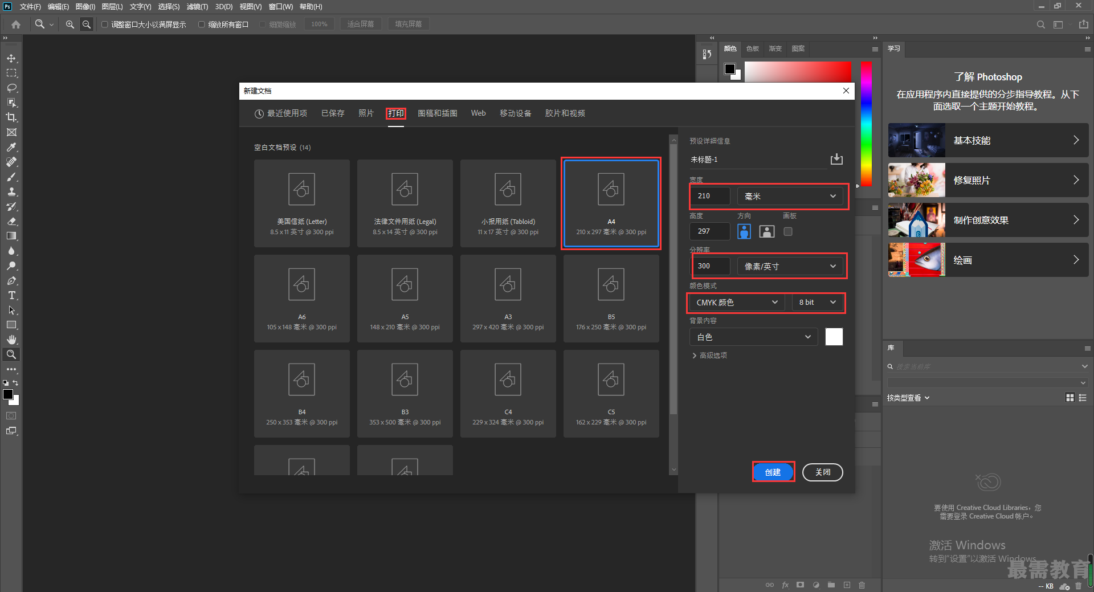Screen dimensions: 1094x592
Task: Click the 100% zoom button
Action: (x=319, y=25)
